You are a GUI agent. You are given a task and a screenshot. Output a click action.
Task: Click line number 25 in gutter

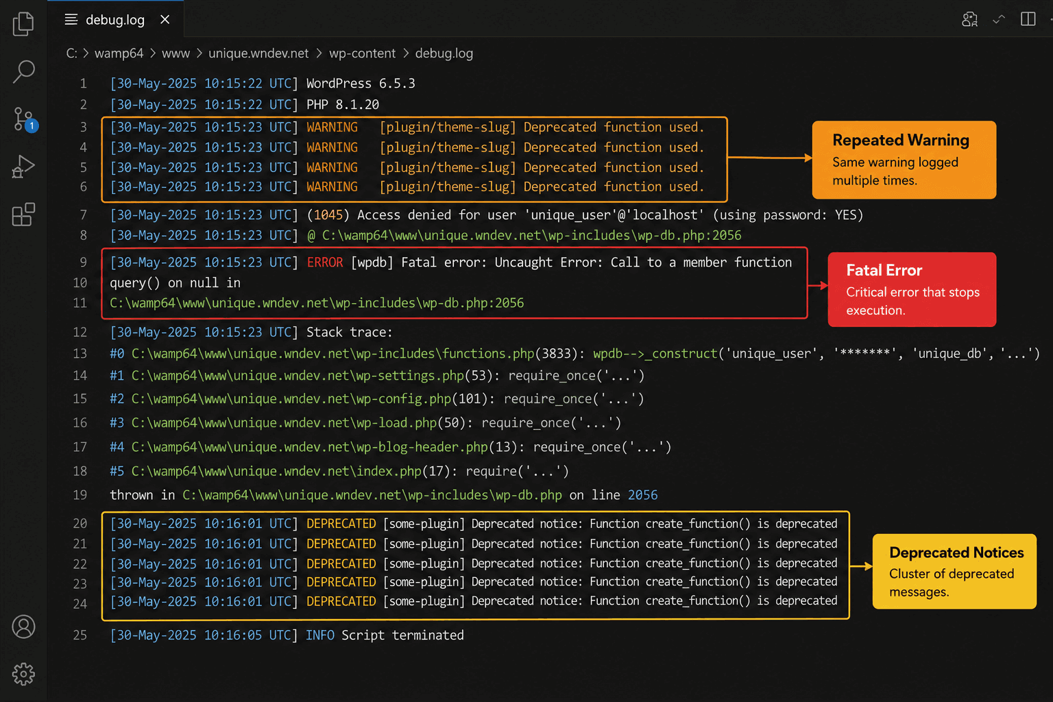[x=80, y=635]
